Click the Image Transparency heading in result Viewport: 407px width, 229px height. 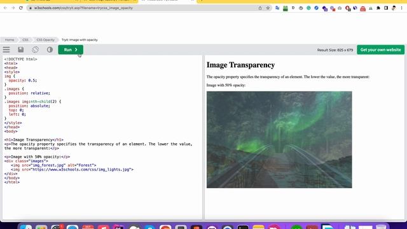(x=240, y=65)
